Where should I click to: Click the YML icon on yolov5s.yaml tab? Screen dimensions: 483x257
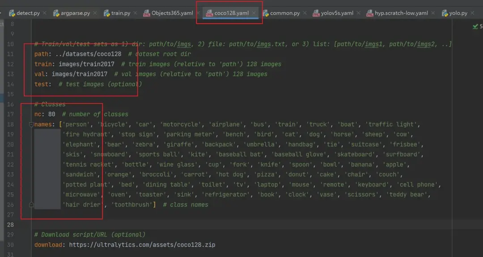point(316,13)
